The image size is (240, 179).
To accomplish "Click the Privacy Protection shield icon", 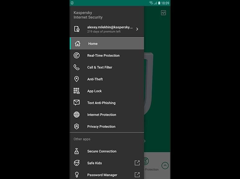I will coord(76,126).
